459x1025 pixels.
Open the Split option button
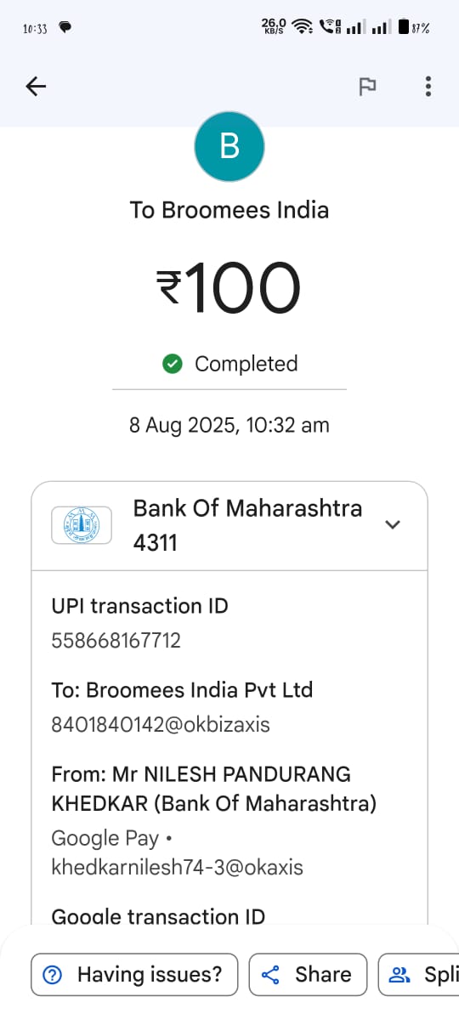point(418,974)
